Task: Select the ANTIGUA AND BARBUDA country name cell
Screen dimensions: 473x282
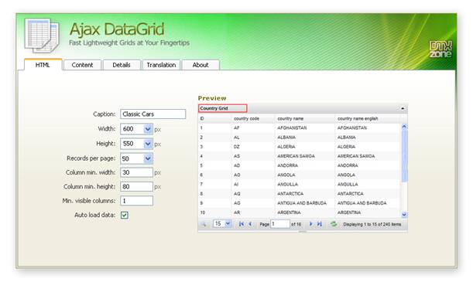Action: [302, 203]
